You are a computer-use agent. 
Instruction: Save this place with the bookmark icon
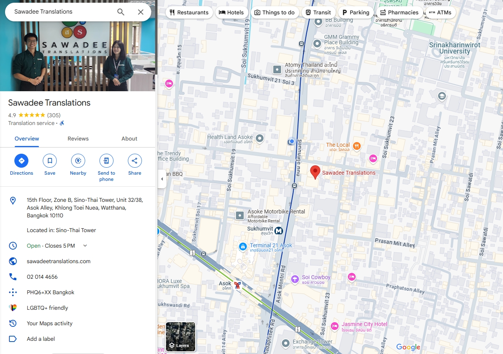50,161
